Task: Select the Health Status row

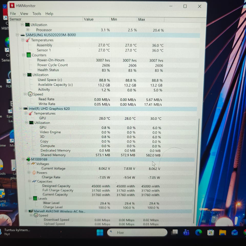Action: 100,70
